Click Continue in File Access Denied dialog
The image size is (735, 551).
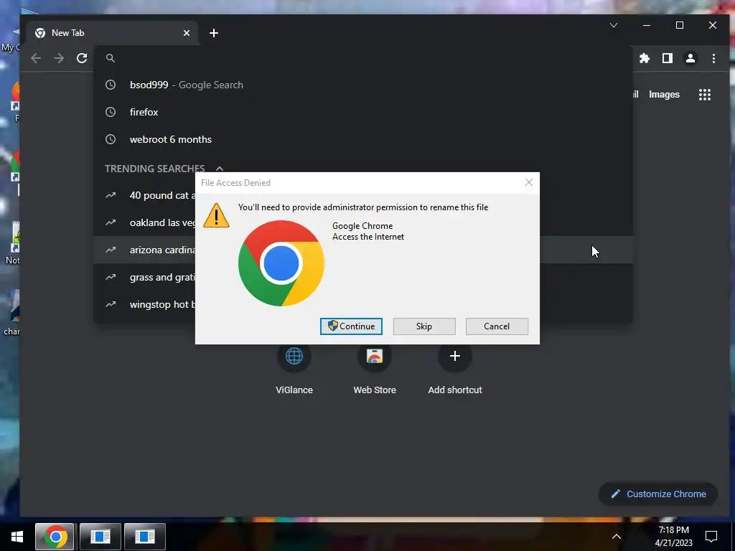point(351,326)
